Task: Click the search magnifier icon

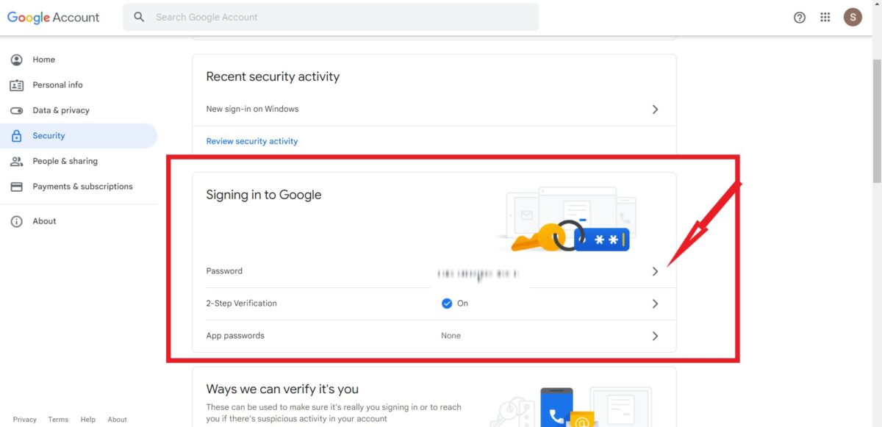Action: click(140, 17)
